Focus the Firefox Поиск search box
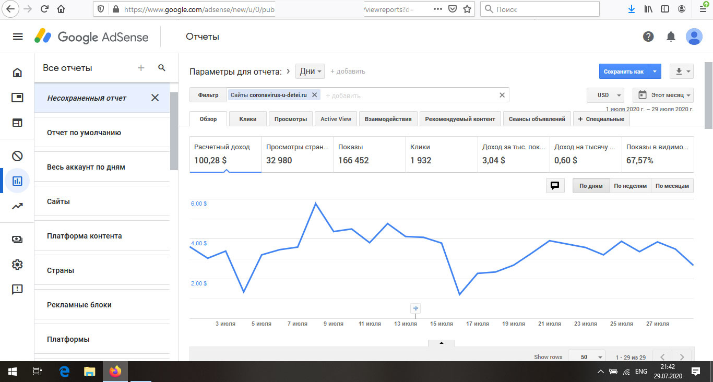 [540, 9]
